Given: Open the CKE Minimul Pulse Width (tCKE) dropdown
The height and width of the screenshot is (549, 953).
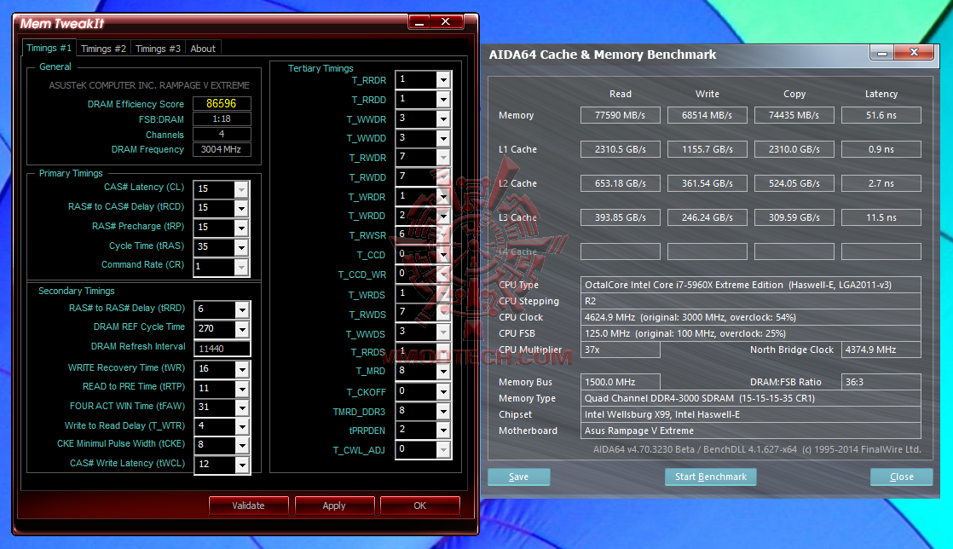Looking at the screenshot, I should tap(242, 445).
